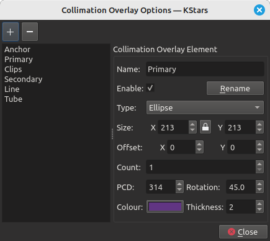270x241 pixels.
Task: Decrease Rotation with the down arrow
Action: click(259, 190)
